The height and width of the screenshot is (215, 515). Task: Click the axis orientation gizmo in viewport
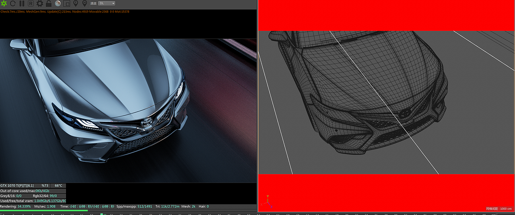click(x=268, y=202)
